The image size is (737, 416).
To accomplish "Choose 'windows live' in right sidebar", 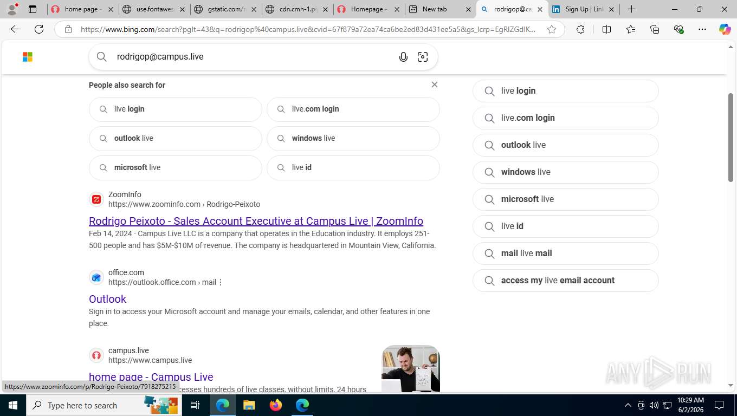I will click(566, 172).
